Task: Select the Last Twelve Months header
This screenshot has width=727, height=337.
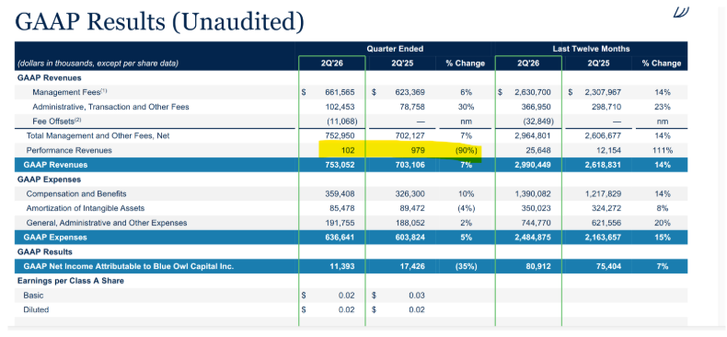Action: click(x=591, y=49)
